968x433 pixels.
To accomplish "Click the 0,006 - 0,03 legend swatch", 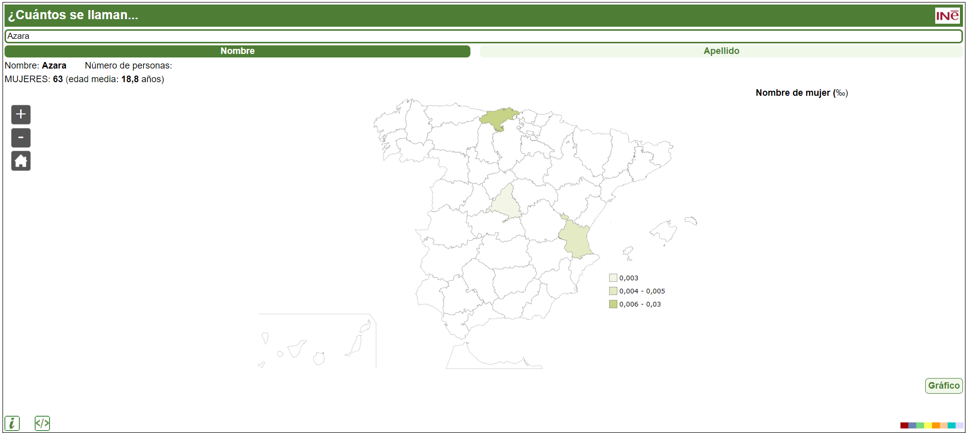I will 613,304.
